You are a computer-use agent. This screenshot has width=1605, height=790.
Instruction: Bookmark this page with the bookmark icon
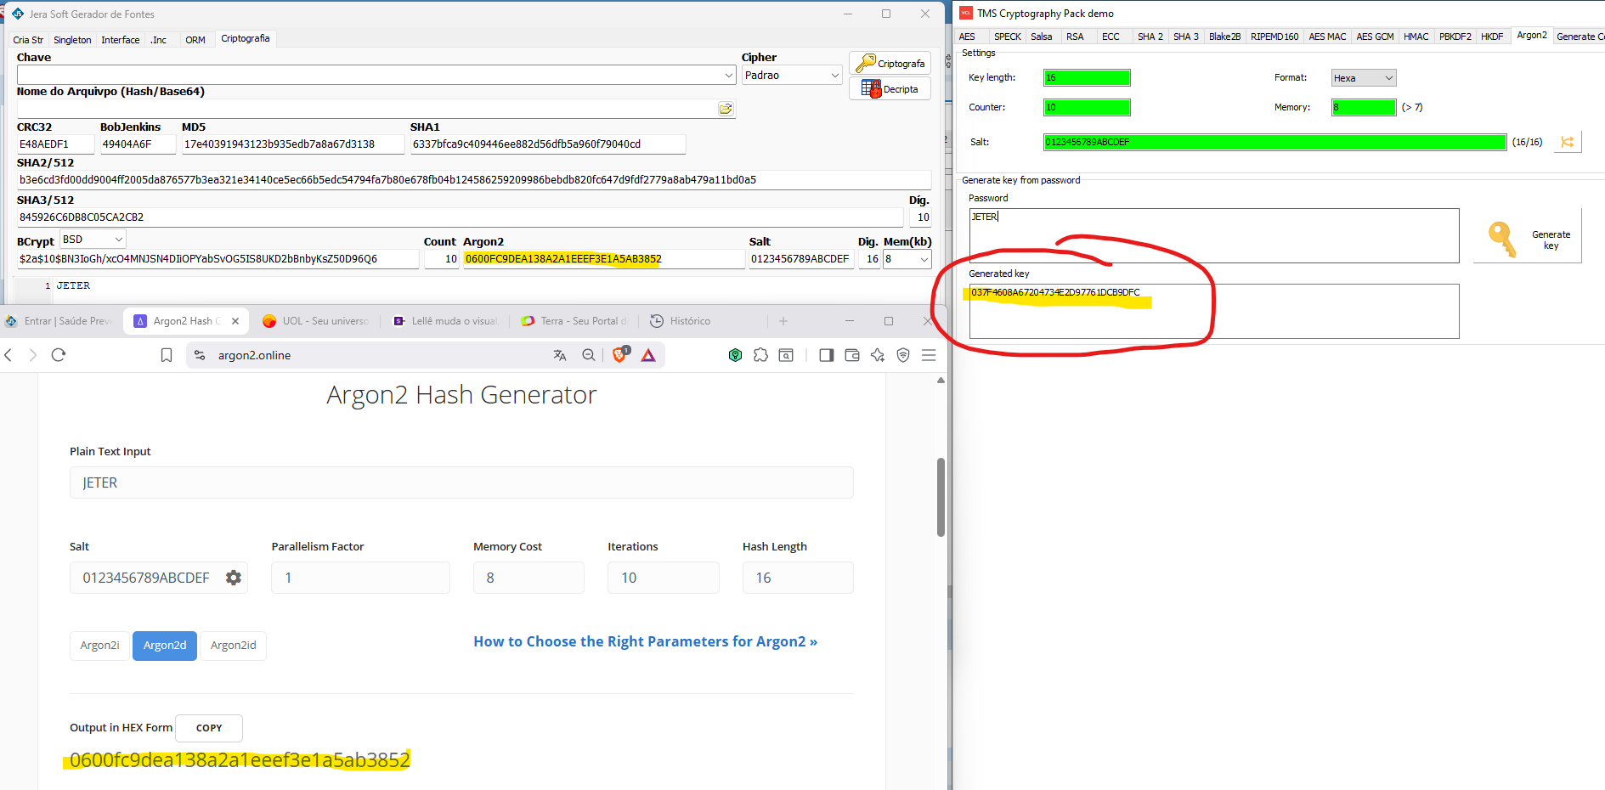coord(167,355)
